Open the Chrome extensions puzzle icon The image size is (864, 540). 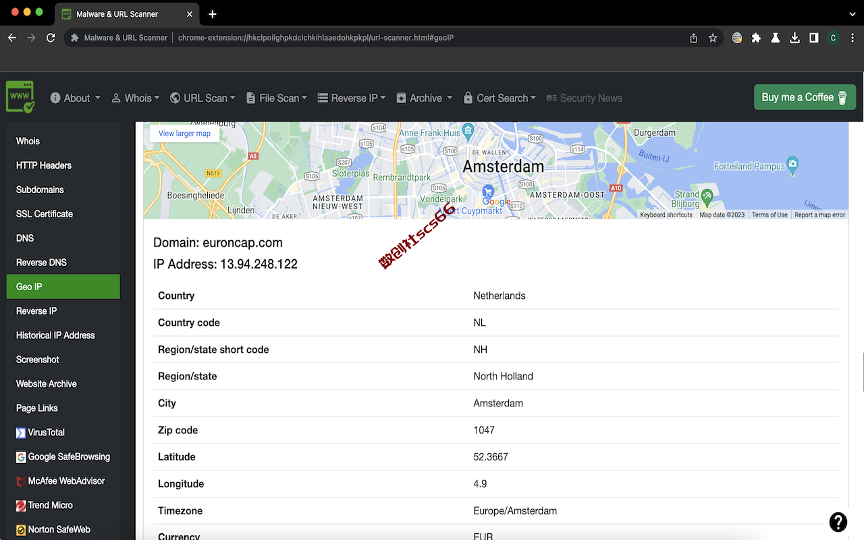pos(756,38)
